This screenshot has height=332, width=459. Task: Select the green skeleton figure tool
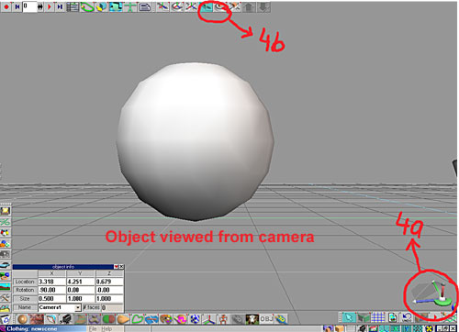point(130,6)
